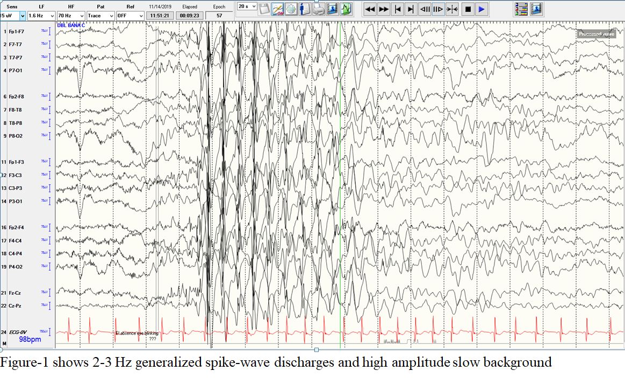Jump to the recording start
Viewport: 625px width, 378px height.
click(397, 9)
